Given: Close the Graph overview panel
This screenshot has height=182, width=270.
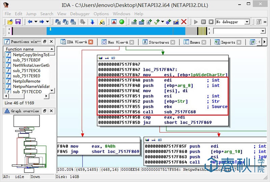Looking at the screenshot, I should (x=51, y=111).
